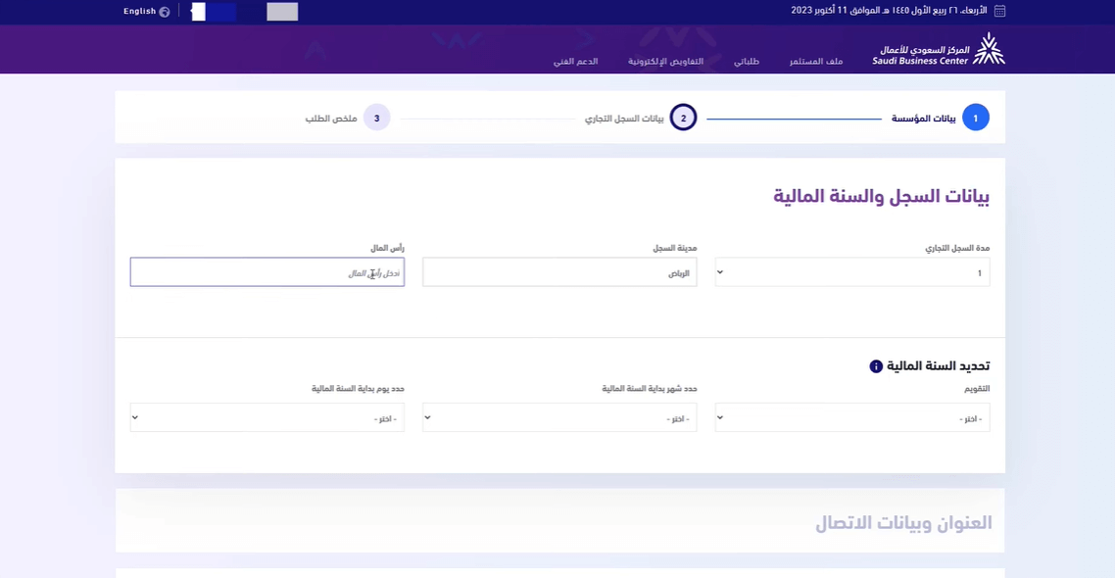Open the التقويم calendar-type dropdown
Image resolution: width=1115 pixels, height=578 pixels.
pos(851,417)
